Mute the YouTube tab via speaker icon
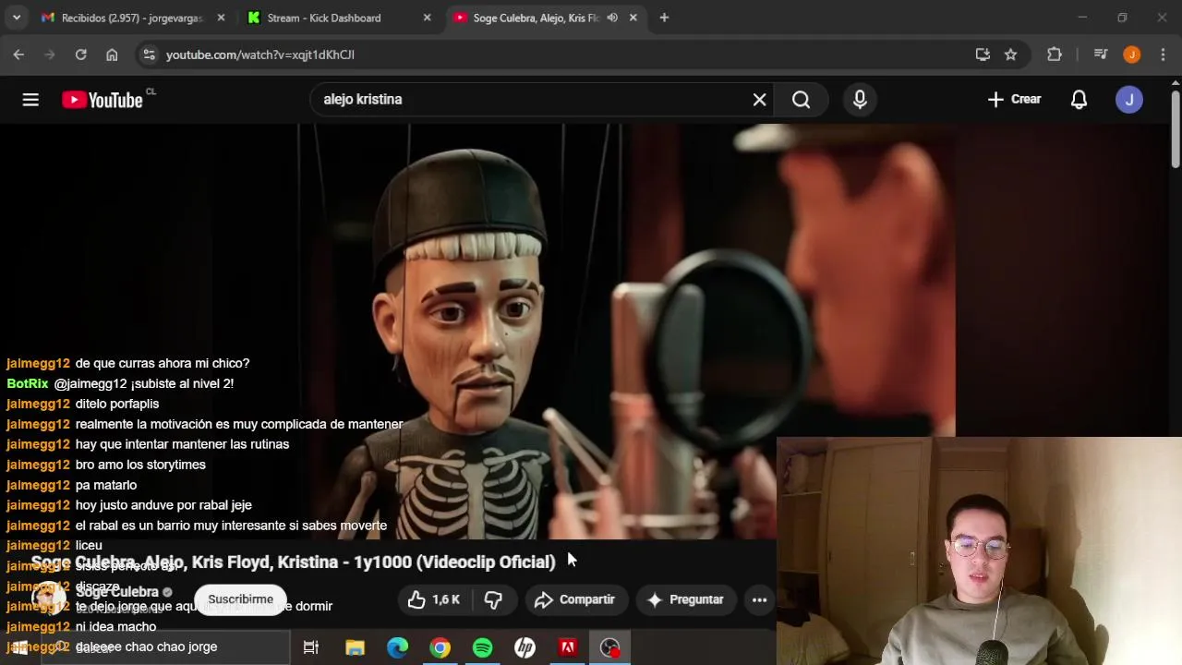The image size is (1182, 665). coord(612,18)
